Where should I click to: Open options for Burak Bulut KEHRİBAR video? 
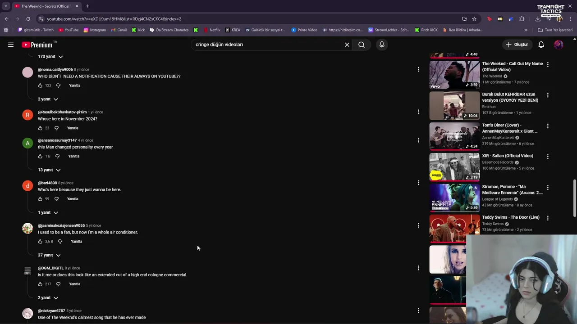point(548,95)
